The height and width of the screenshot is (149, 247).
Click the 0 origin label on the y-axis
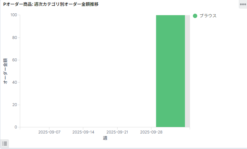tap(16, 127)
